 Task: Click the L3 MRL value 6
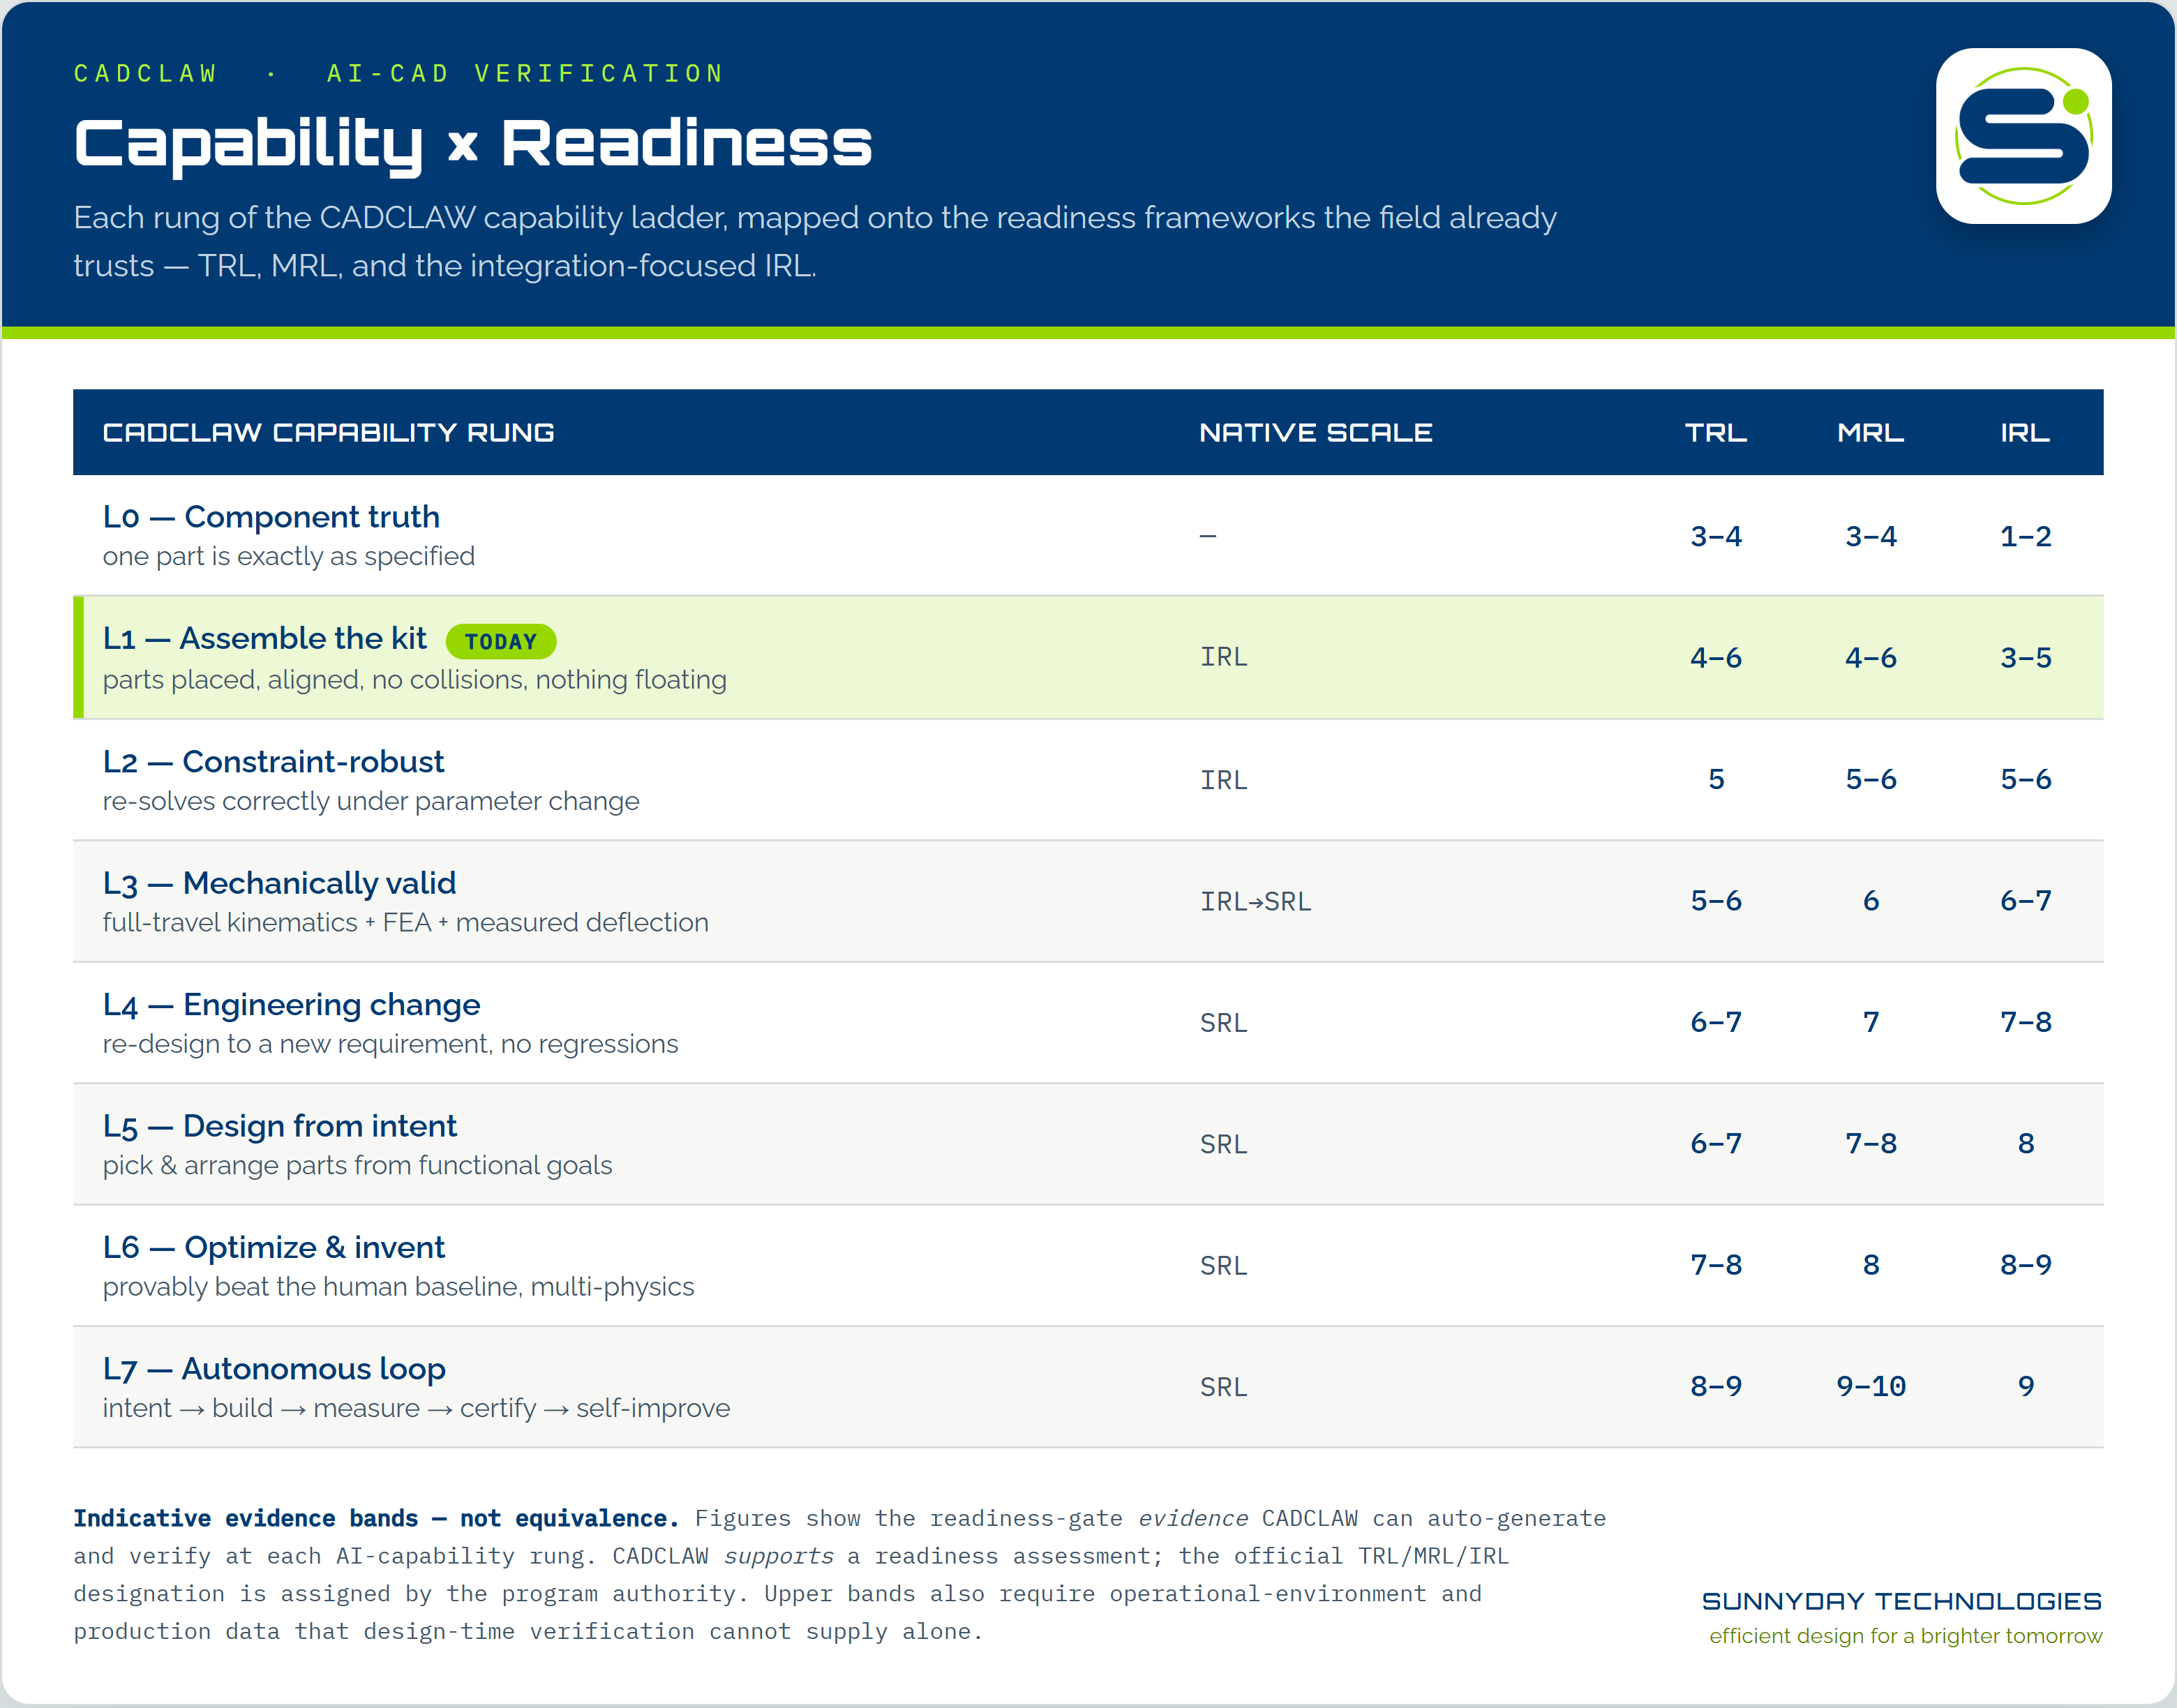(x=1871, y=902)
